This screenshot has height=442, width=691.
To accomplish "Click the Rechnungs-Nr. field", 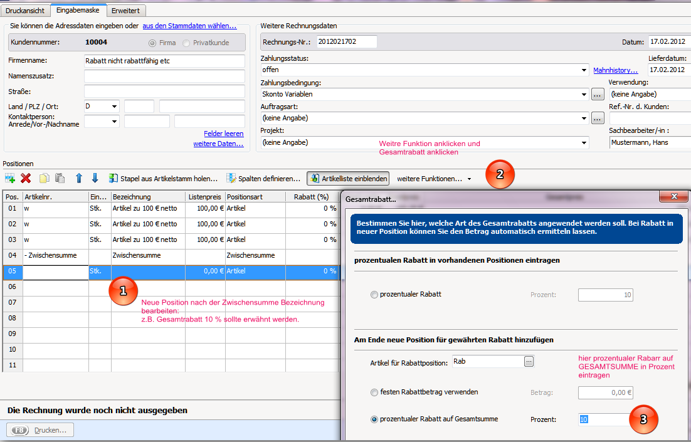I will tap(347, 42).
